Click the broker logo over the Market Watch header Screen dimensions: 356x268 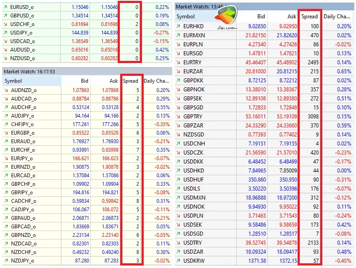226,17
